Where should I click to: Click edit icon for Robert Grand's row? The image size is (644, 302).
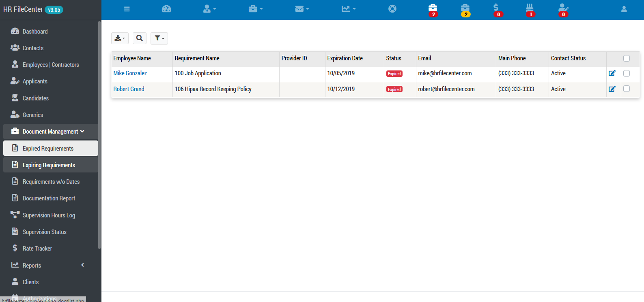click(x=612, y=89)
